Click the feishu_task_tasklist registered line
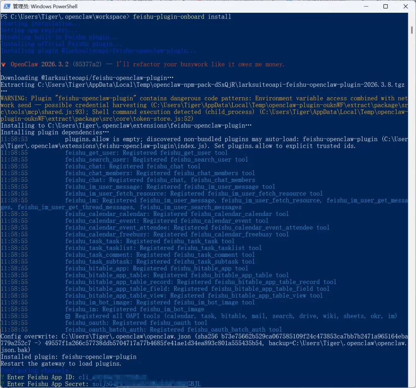 click(x=163, y=248)
